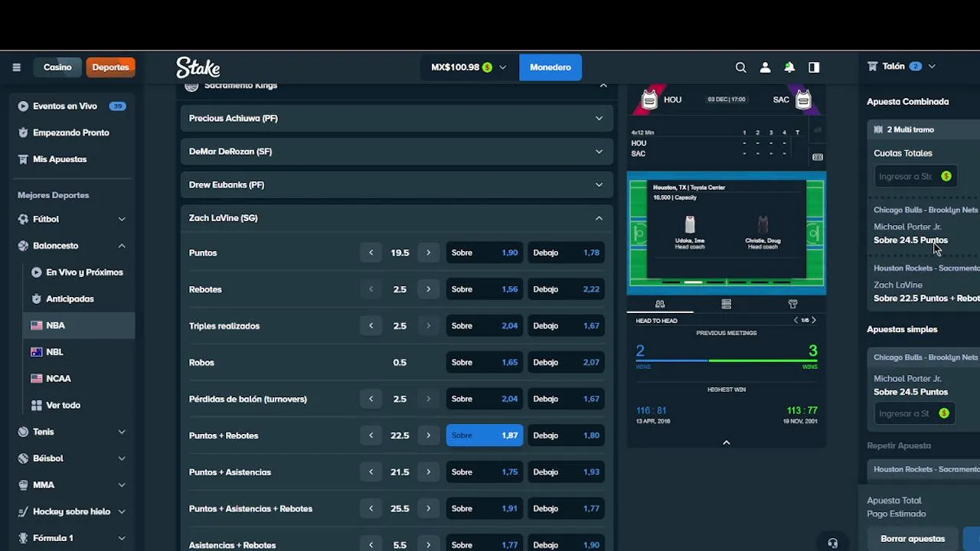980x551 pixels.
Task: Select Debajo 1,78 for Puntos
Action: [x=567, y=253]
